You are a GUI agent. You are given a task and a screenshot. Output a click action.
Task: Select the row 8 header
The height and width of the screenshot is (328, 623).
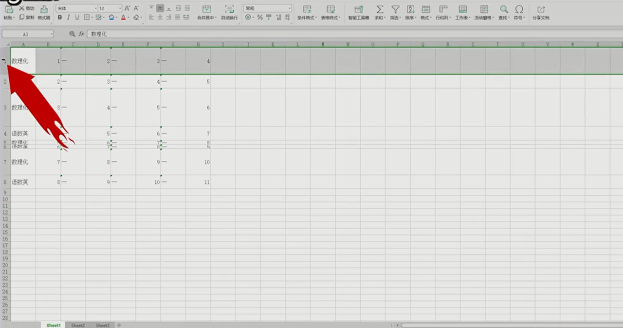[x=5, y=182]
